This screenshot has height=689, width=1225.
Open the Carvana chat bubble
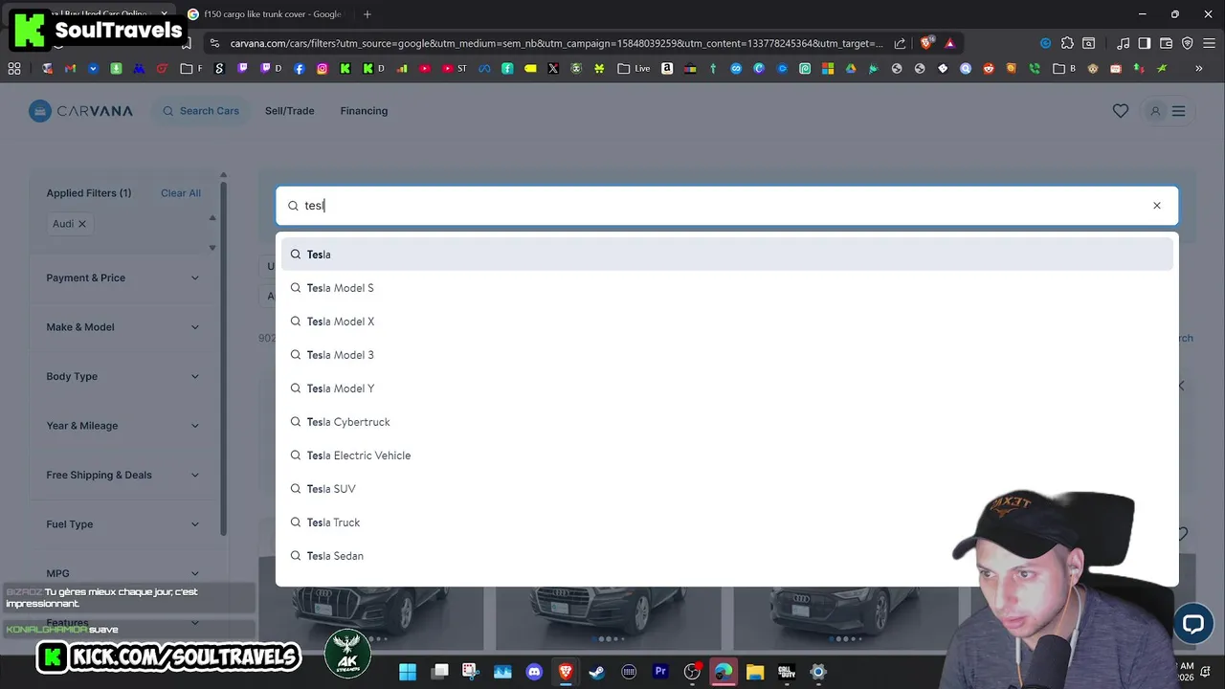pyautogui.click(x=1192, y=623)
